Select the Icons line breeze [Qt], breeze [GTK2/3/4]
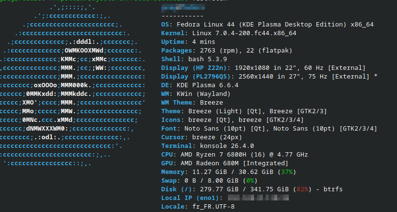This screenshot has width=397, height=212. 232,120
